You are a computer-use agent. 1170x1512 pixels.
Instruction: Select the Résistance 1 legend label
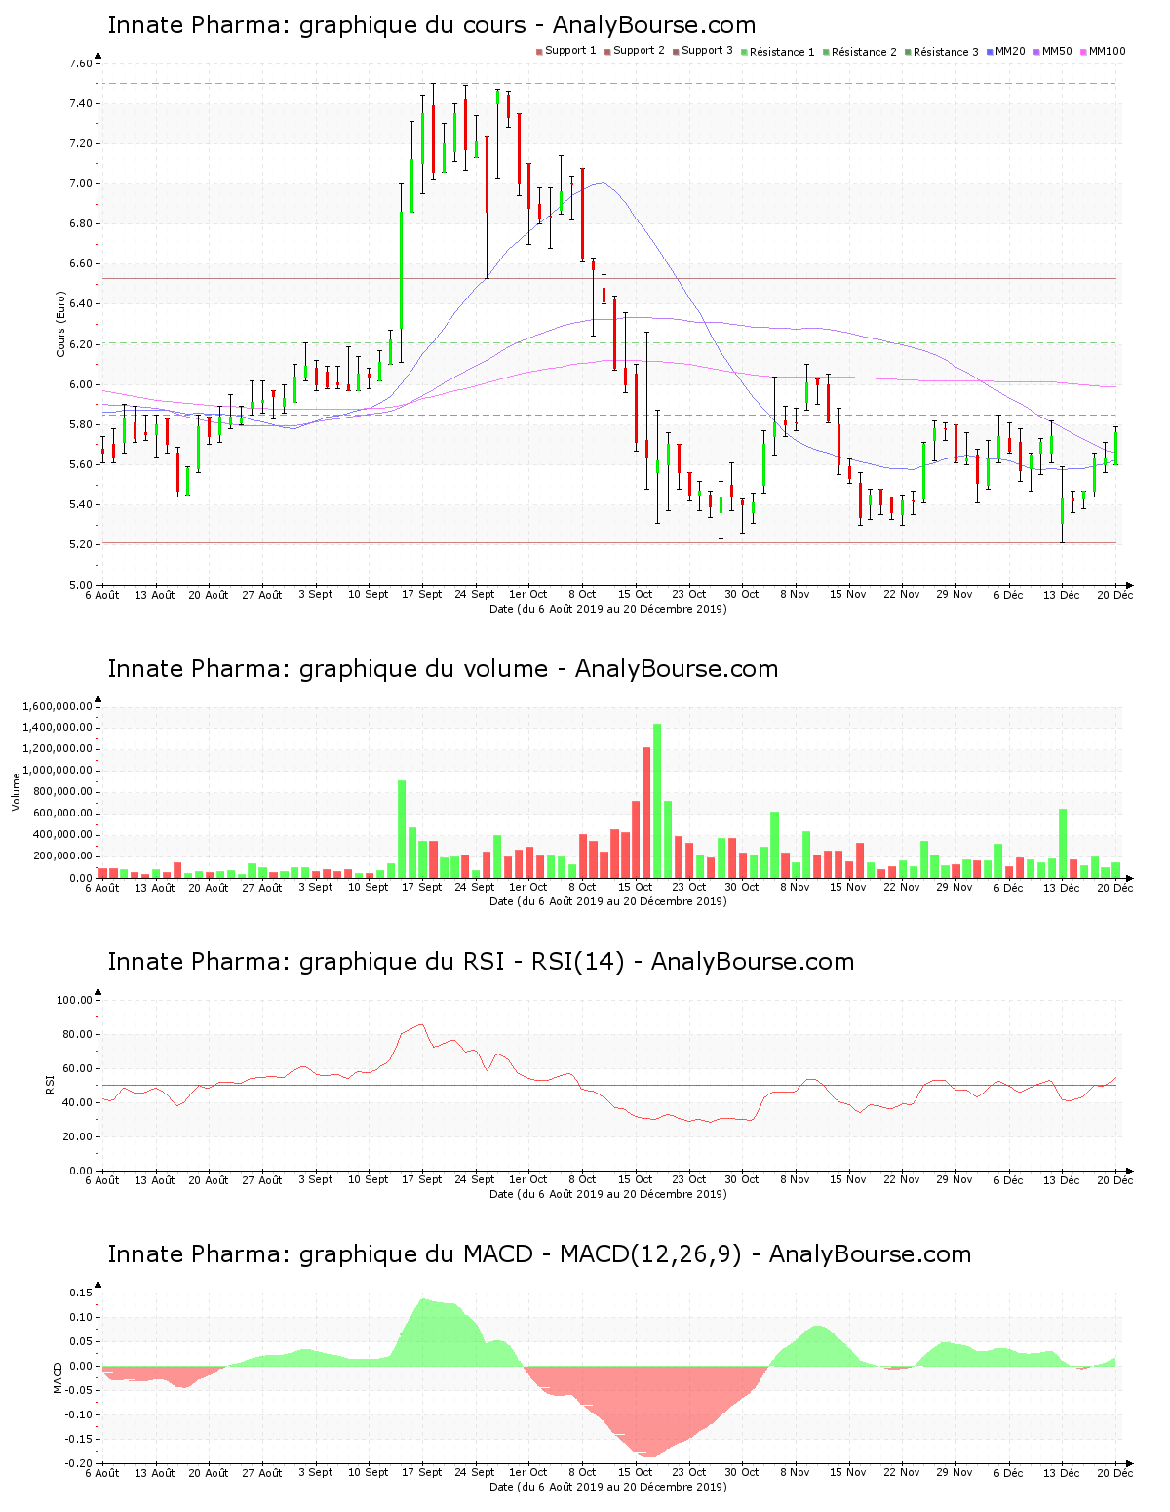coord(782,52)
